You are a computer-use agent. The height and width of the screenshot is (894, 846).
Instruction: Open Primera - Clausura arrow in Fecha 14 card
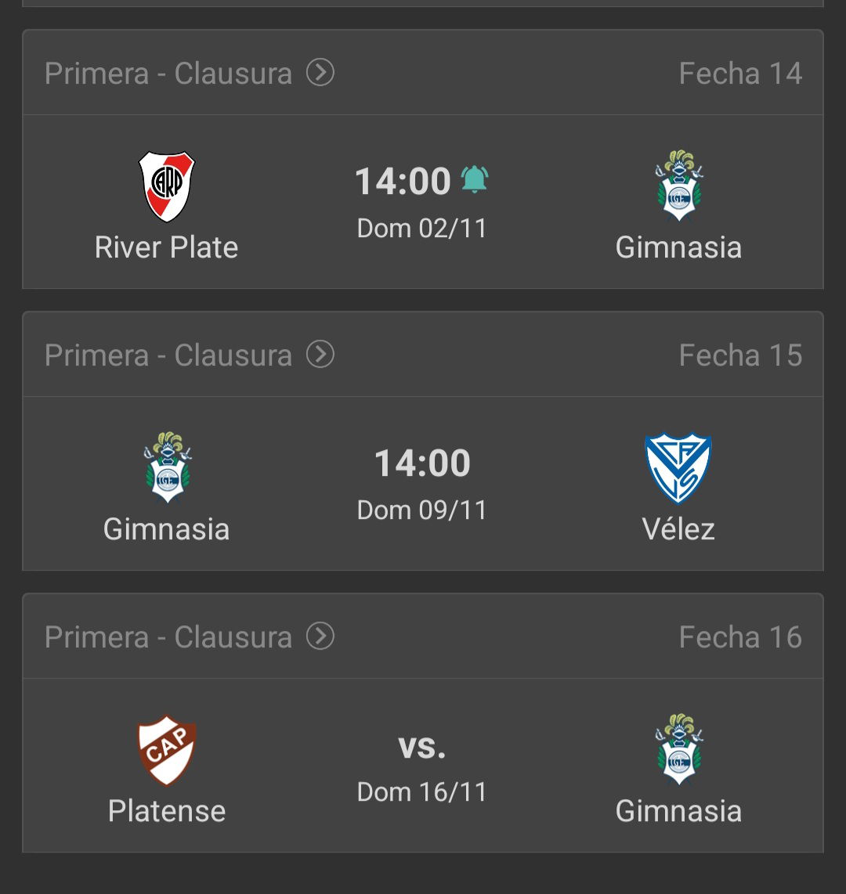[320, 73]
